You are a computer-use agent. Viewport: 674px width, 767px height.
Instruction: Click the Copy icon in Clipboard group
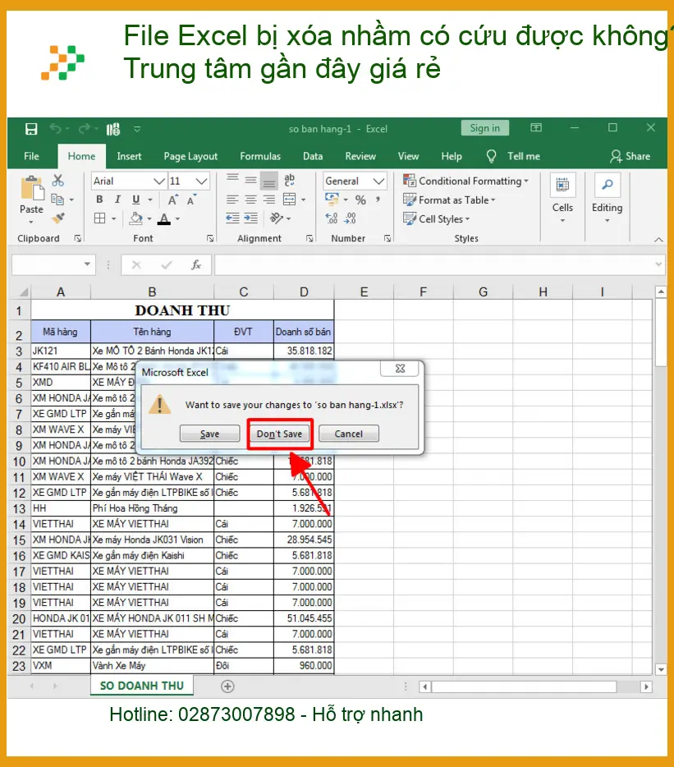coord(57,199)
